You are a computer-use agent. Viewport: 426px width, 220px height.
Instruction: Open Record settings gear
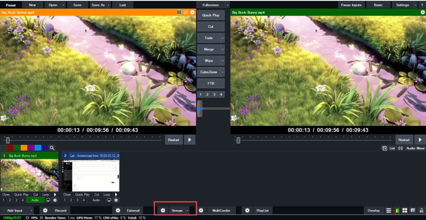click(45, 210)
